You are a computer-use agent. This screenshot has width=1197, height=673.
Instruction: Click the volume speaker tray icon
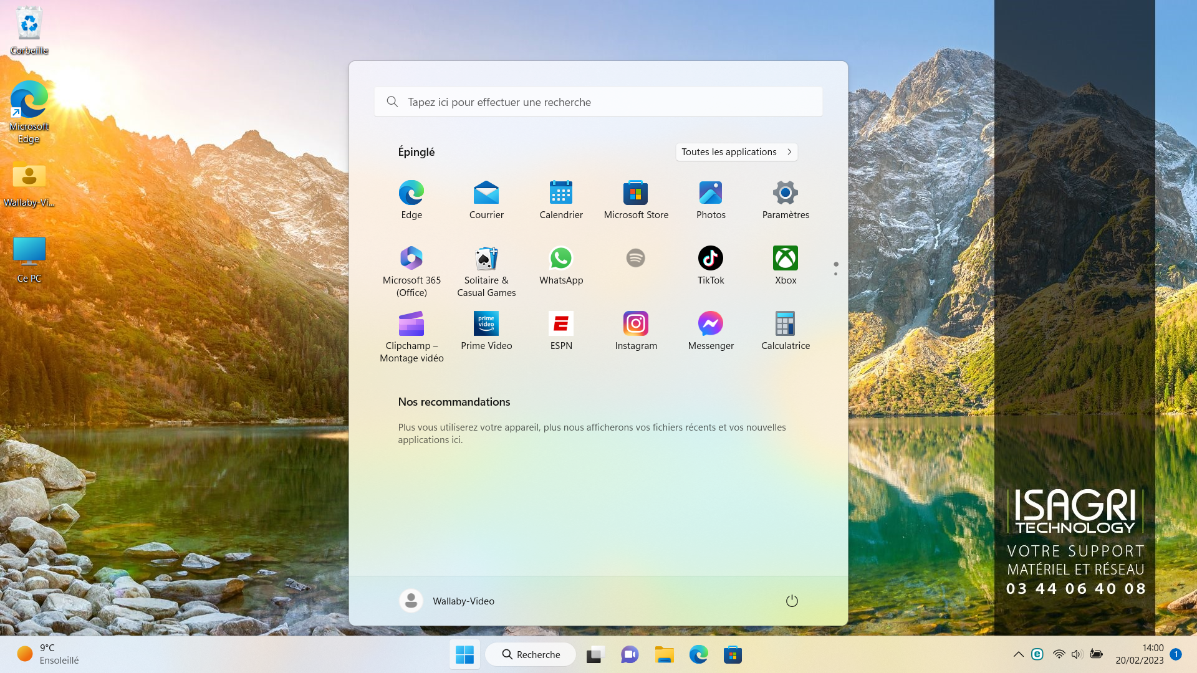pyautogui.click(x=1077, y=654)
